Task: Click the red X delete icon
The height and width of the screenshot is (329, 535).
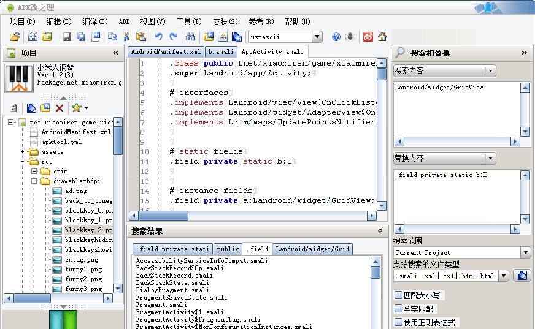Action: [60, 108]
